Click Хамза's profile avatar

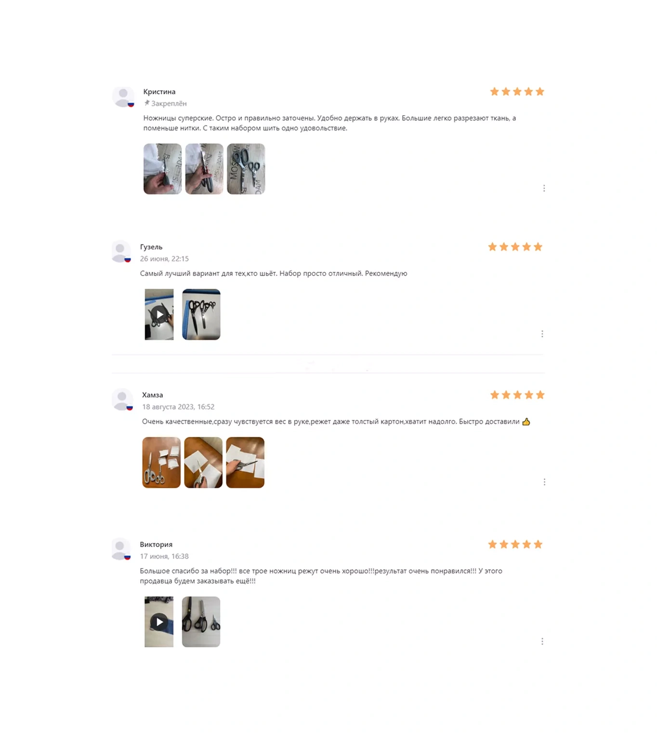pyautogui.click(x=122, y=400)
